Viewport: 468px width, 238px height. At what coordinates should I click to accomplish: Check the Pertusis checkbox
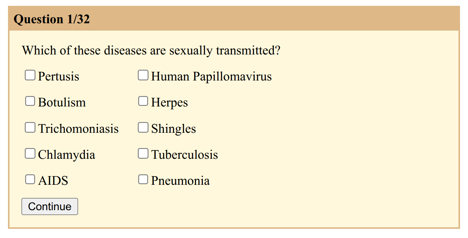tap(30, 75)
